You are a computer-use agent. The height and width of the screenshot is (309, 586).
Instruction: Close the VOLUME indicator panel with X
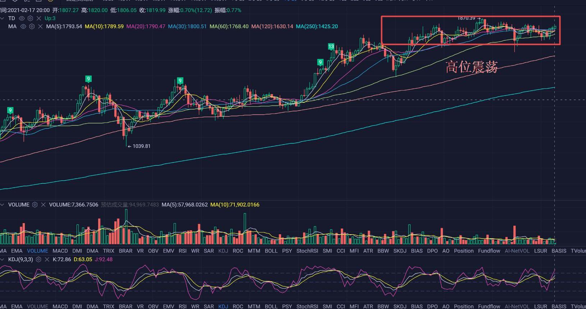(43, 205)
